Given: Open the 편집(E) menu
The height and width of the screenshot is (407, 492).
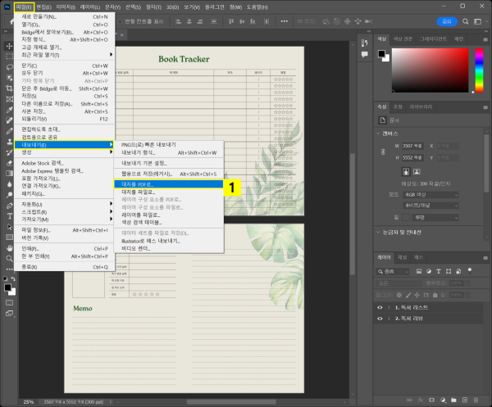Looking at the screenshot, I should (43, 7).
